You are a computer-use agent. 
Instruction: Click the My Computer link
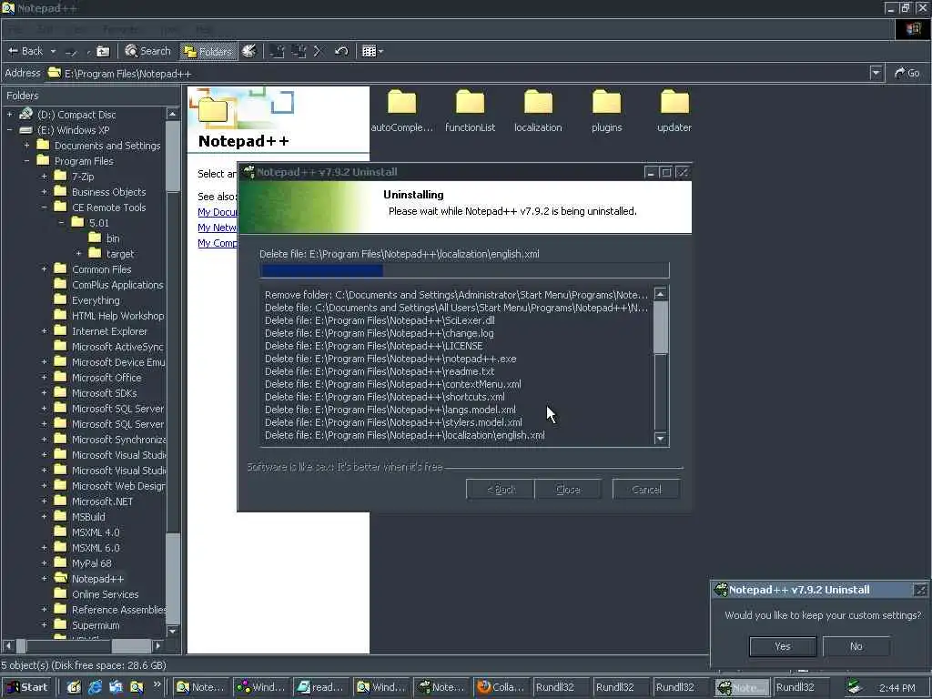(218, 242)
